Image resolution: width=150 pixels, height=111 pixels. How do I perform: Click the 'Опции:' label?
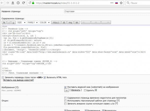(5, 101)
